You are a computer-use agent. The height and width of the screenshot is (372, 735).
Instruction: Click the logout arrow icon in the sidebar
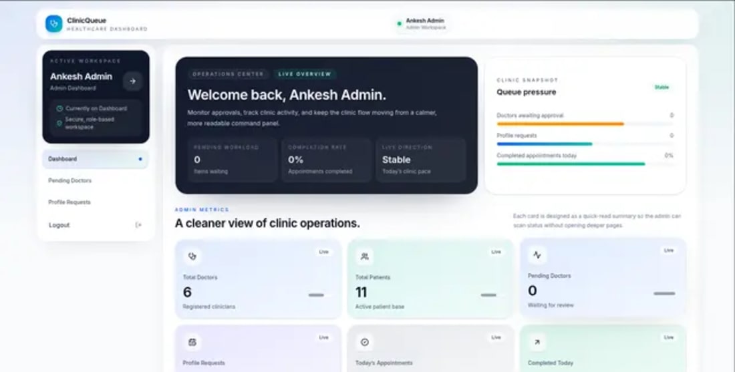(138, 225)
